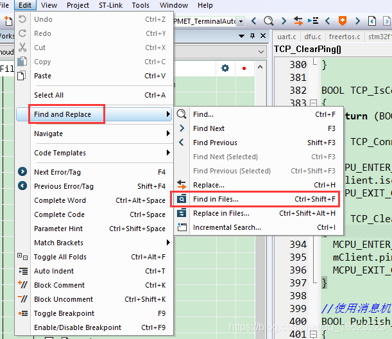Expand the Navigate submenu
Screen dimensions: 392x339
94,134
